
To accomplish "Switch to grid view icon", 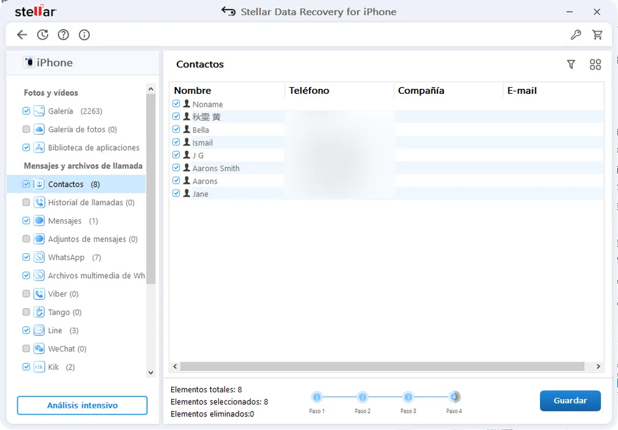I will pos(595,64).
